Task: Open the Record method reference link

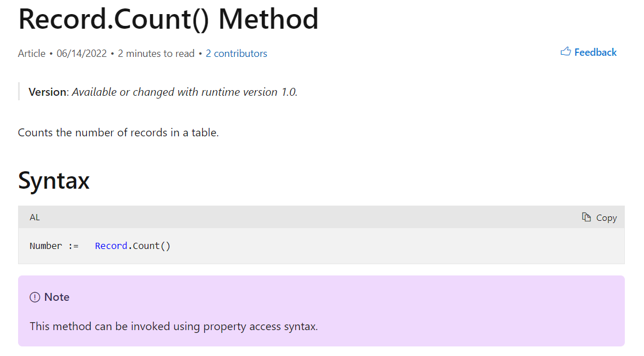Action: [111, 246]
